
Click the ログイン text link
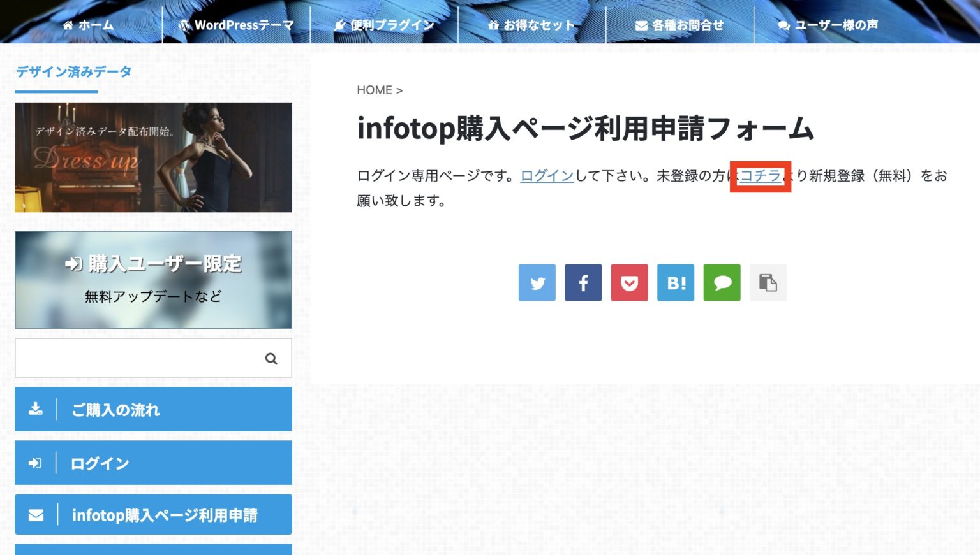tap(547, 176)
